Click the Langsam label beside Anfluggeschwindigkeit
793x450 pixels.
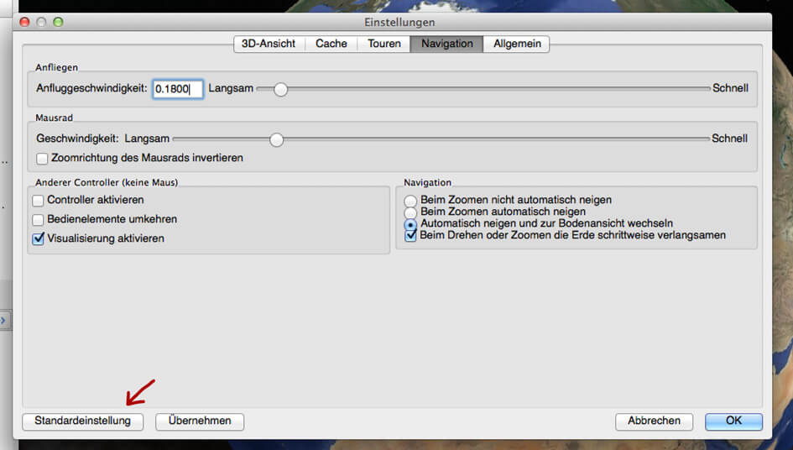(231, 88)
